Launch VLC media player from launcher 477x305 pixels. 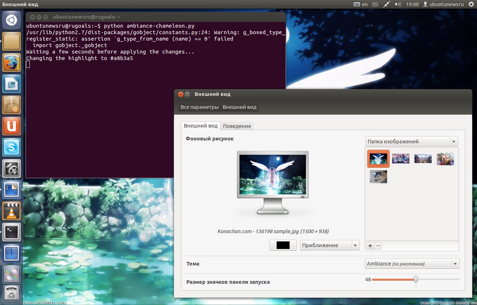pyautogui.click(x=12, y=211)
